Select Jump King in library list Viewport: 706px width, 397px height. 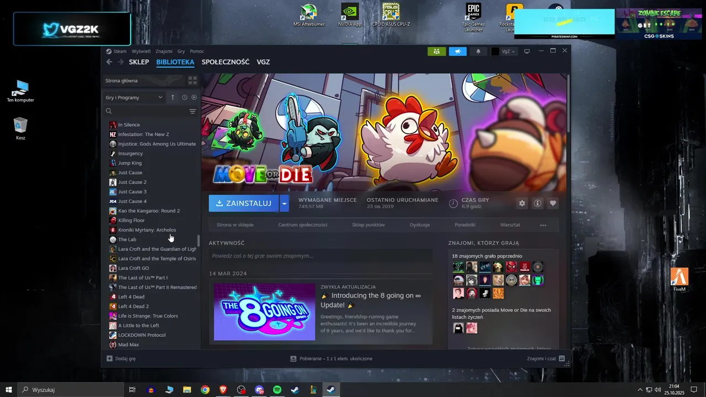[130, 163]
